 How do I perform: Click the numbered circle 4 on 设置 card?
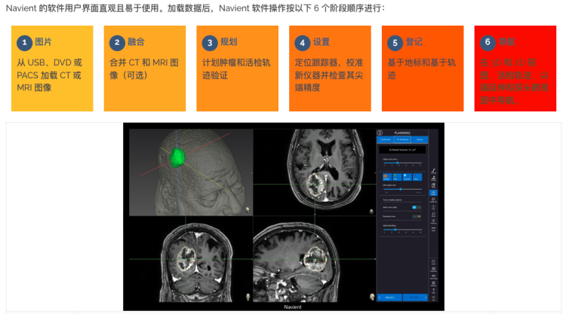coord(302,43)
